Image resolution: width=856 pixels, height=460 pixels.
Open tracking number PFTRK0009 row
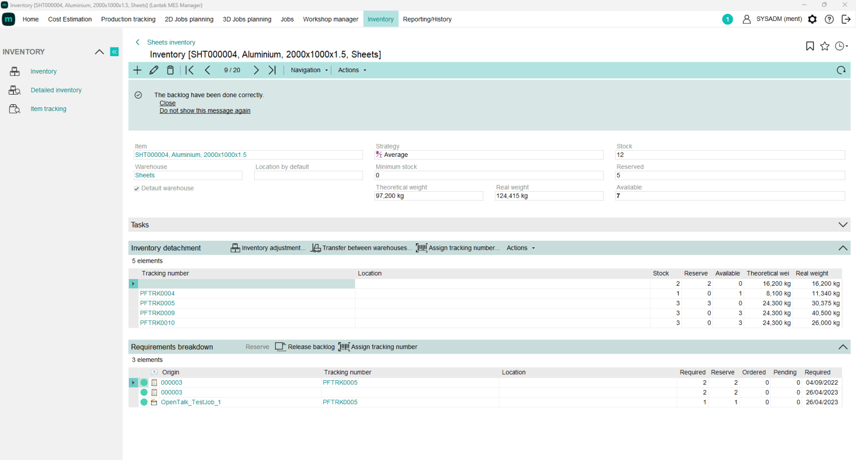coord(157,313)
